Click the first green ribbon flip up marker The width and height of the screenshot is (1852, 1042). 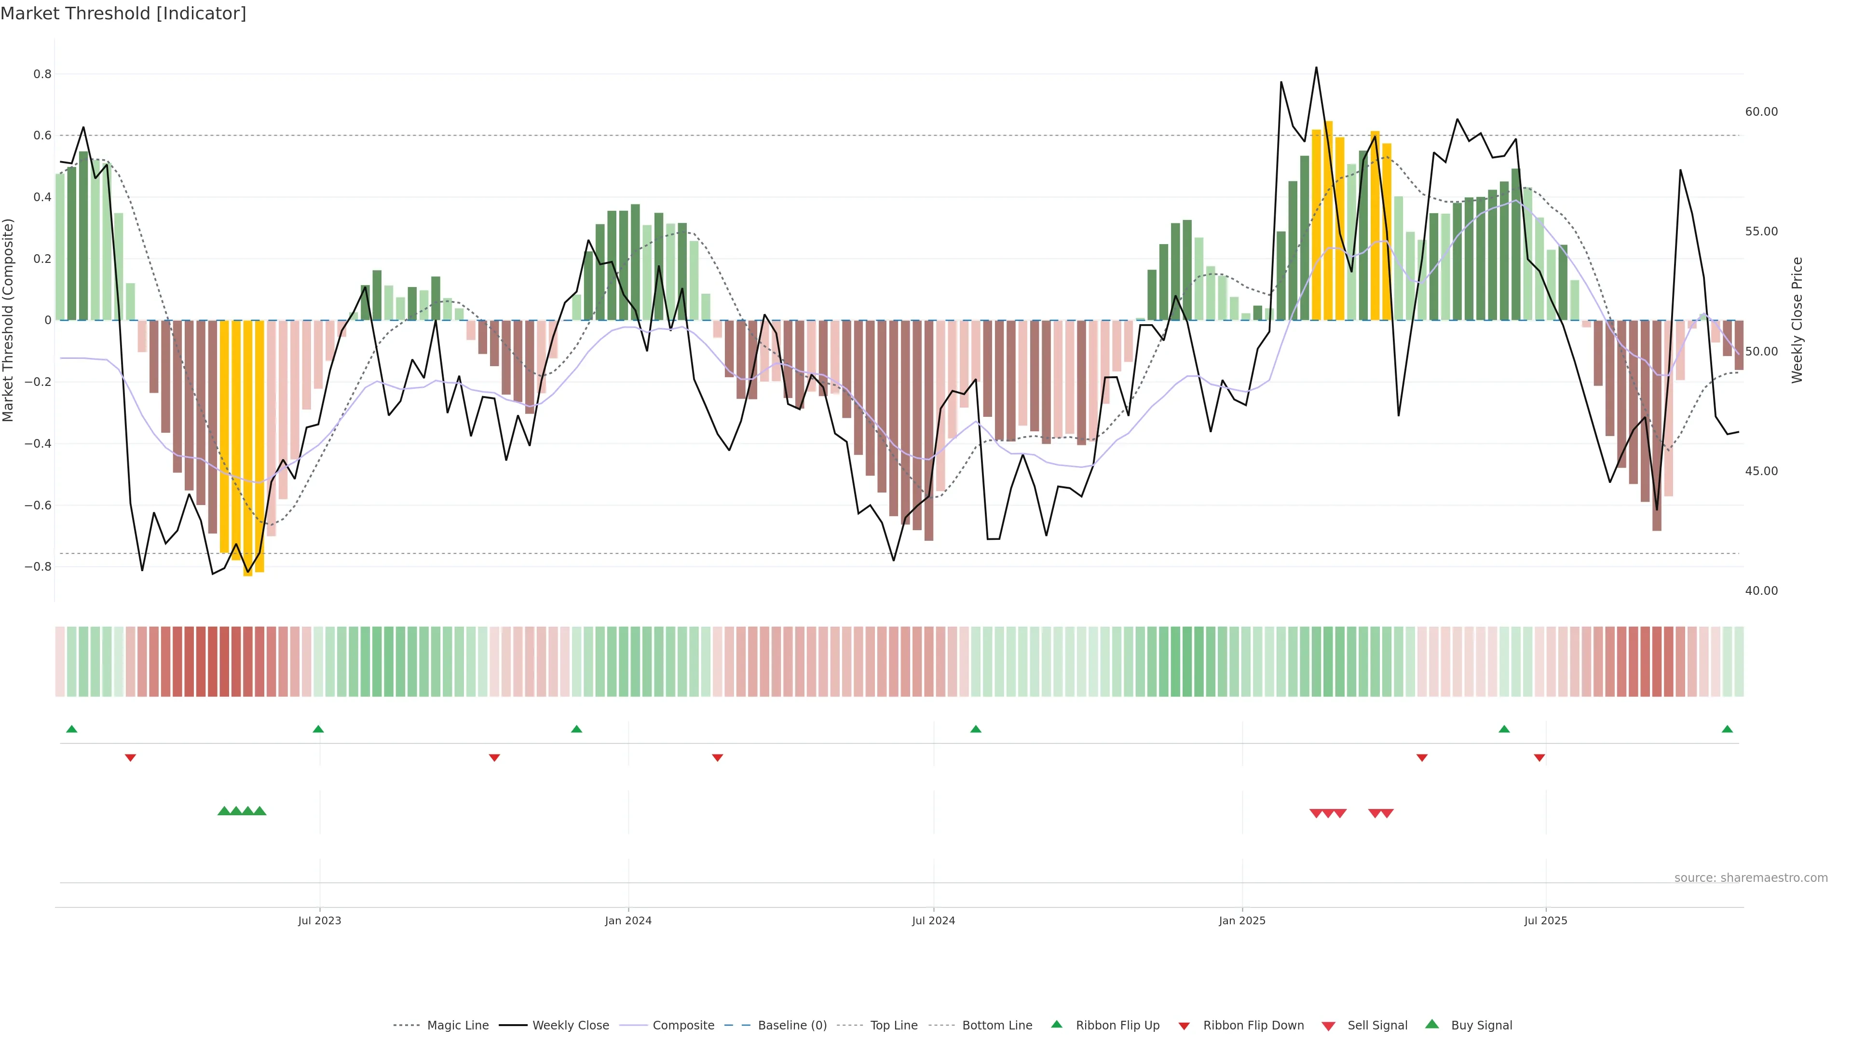click(71, 729)
